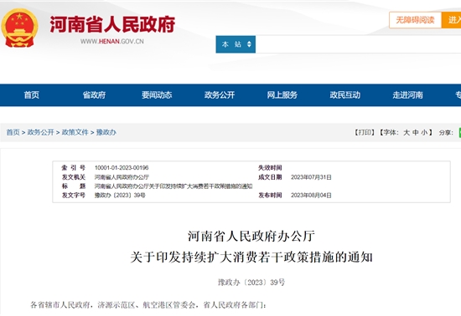Open the 政务公开 navigation menu item
Image resolution: width=461 pixels, height=316 pixels.
[x=220, y=95]
